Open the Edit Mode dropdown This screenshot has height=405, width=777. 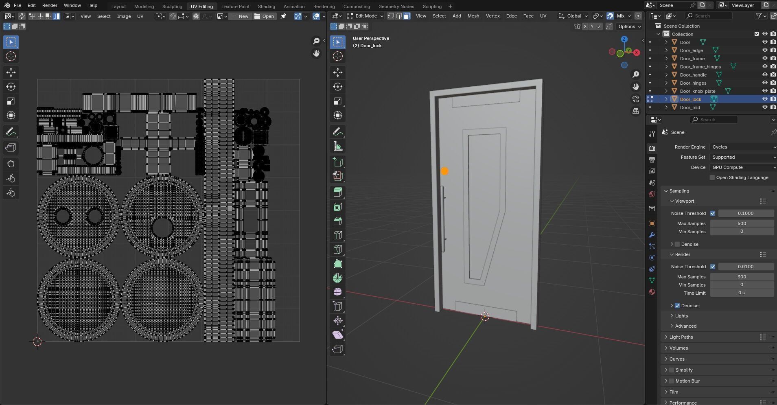click(x=365, y=16)
